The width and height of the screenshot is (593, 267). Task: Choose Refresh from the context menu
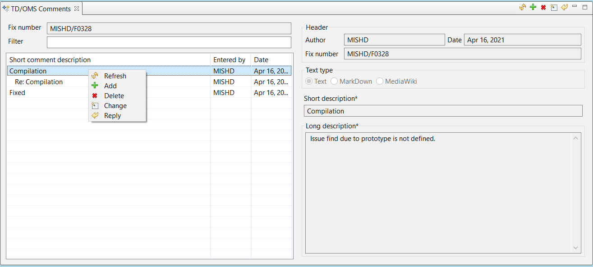[115, 76]
